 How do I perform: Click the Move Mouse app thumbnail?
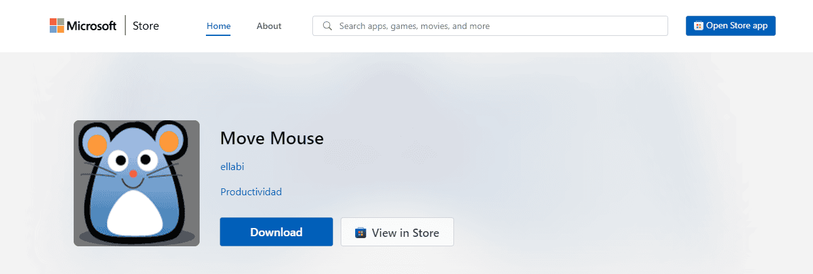coord(137,183)
